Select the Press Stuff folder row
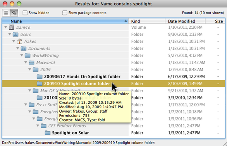The height and width of the screenshot is (146, 227). click(x=113, y=104)
